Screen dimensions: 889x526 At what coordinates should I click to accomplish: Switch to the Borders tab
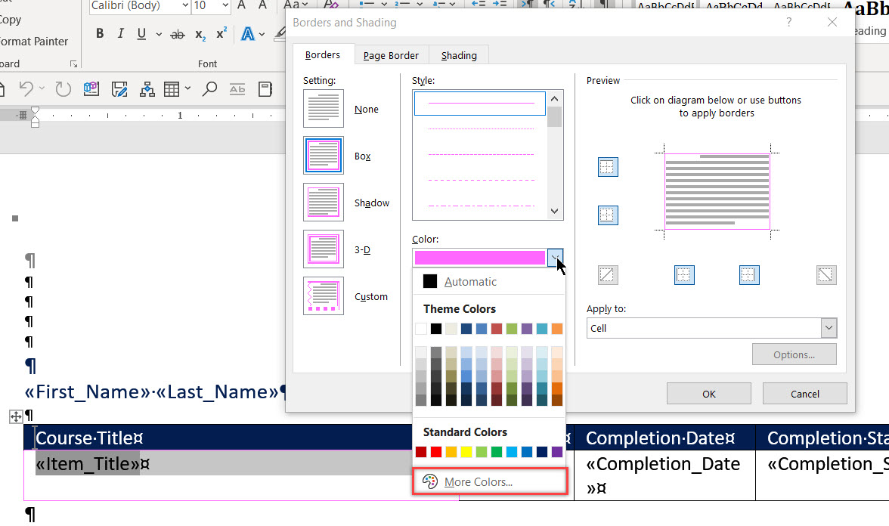point(323,55)
